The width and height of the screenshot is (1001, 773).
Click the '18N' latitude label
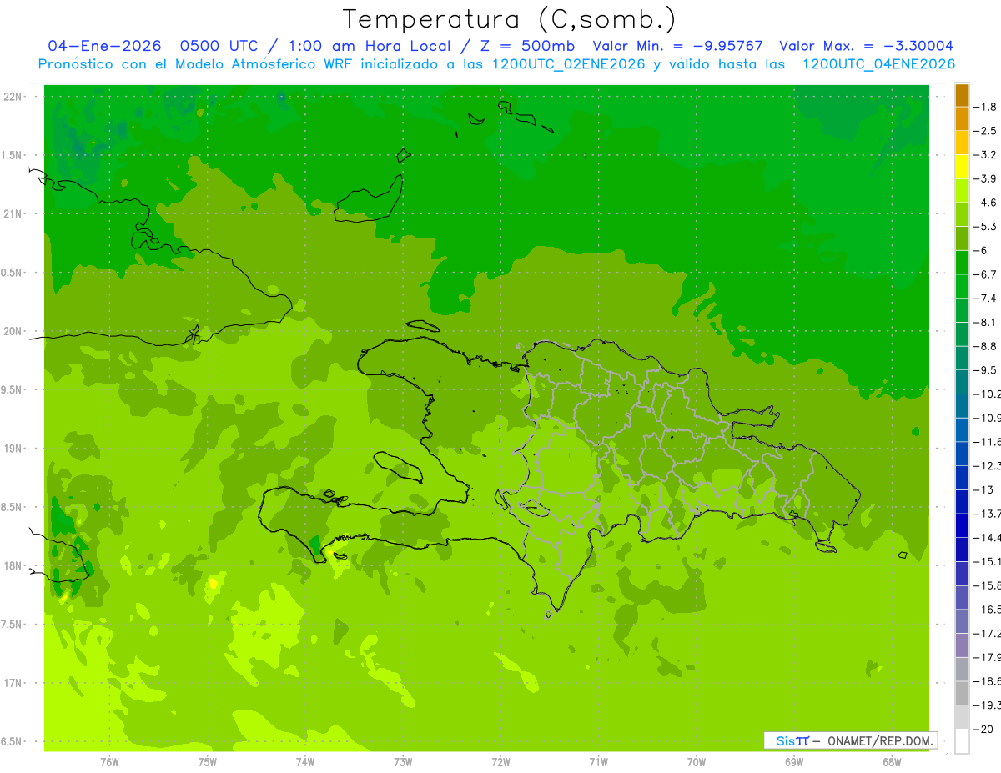13,565
